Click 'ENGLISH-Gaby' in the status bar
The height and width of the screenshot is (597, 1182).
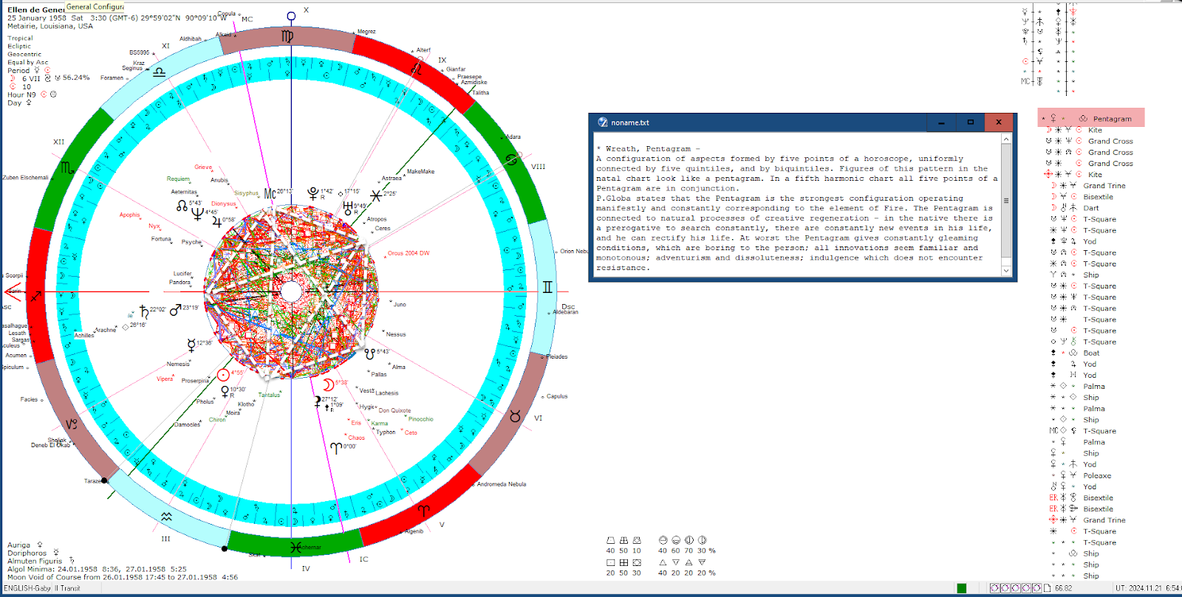tap(27, 588)
